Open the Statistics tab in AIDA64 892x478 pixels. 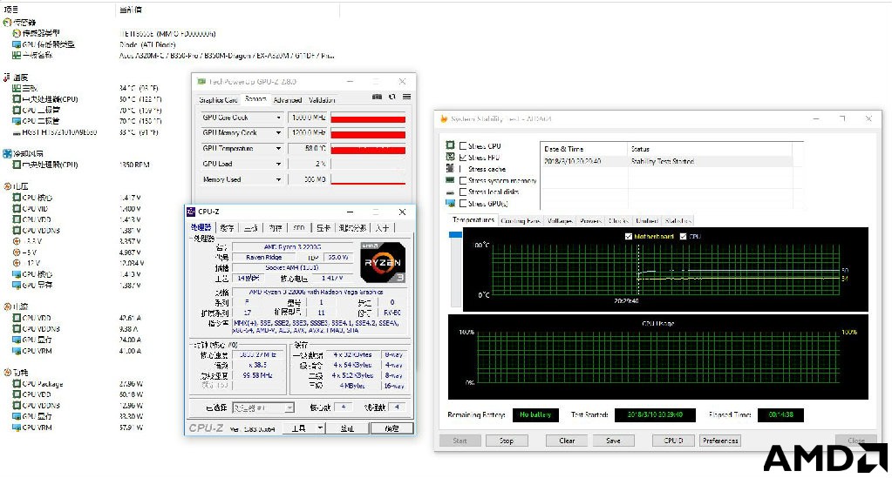pyautogui.click(x=678, y=220)
